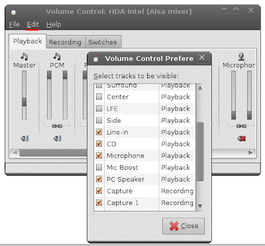
Task: Maximize the Volume Control main window
Action: (237, 9)
